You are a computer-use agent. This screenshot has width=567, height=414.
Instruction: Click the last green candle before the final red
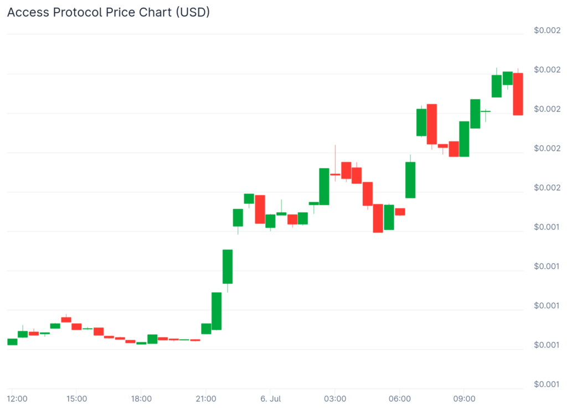click(x=508, y=78)
